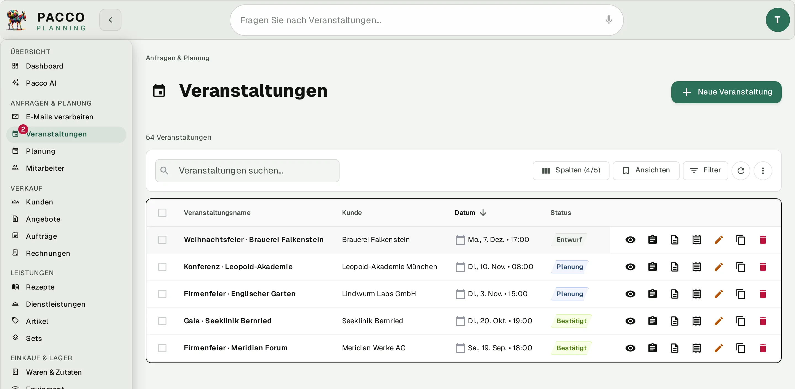Viewport: 795px width, 389px height.
Task: Duplicate the Firmenfeier Englischer Garten event
Action: pyautogui.click(x=740, y=294)
